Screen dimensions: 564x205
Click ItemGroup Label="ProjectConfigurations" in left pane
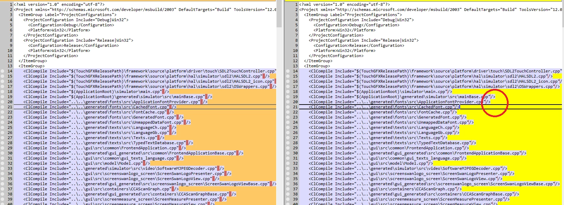pyautogui.click(x=67, y=15)
